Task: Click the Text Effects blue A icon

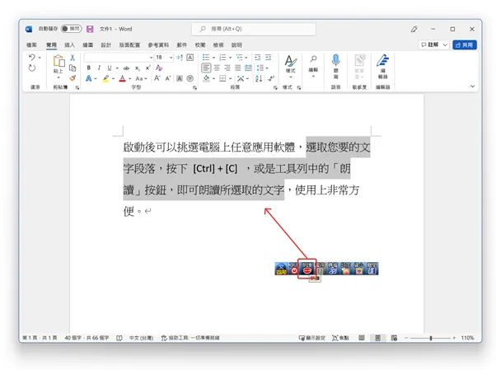Action: (x=89, y=78)
